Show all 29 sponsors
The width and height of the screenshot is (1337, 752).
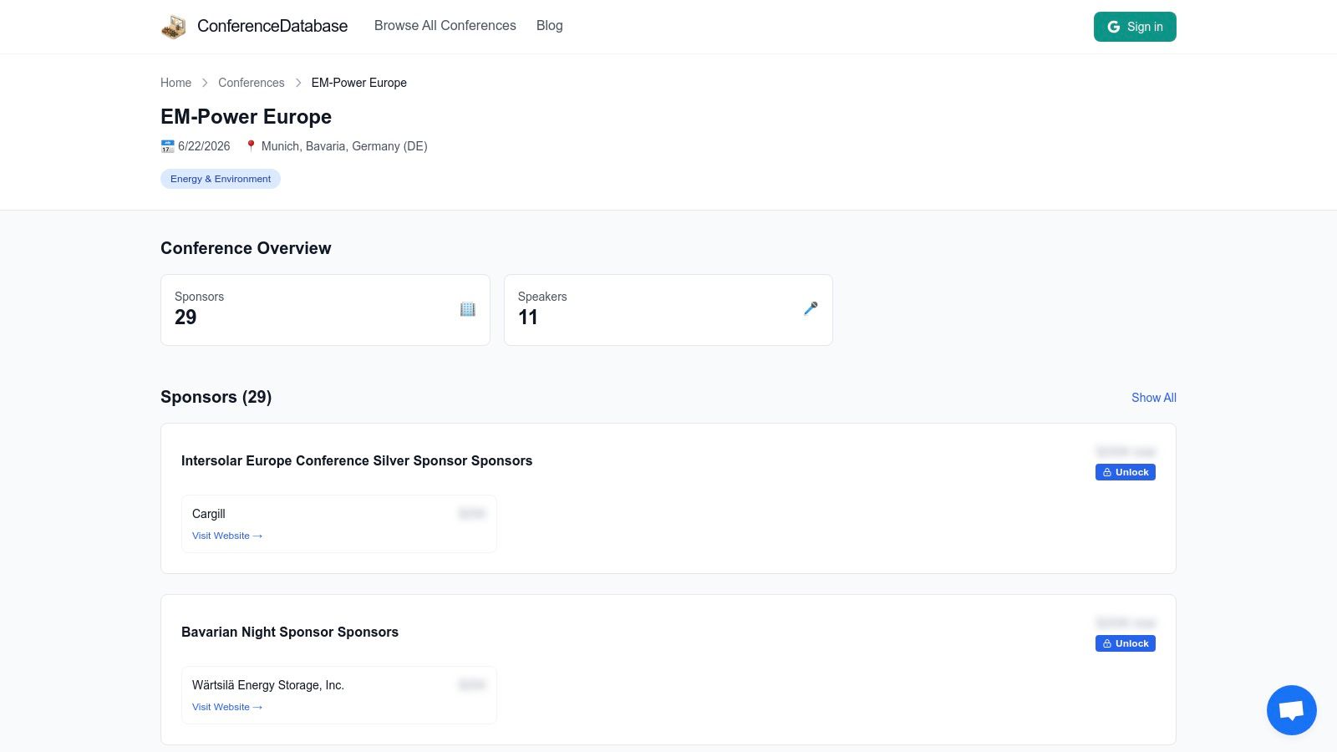(x=1153, y=398)
